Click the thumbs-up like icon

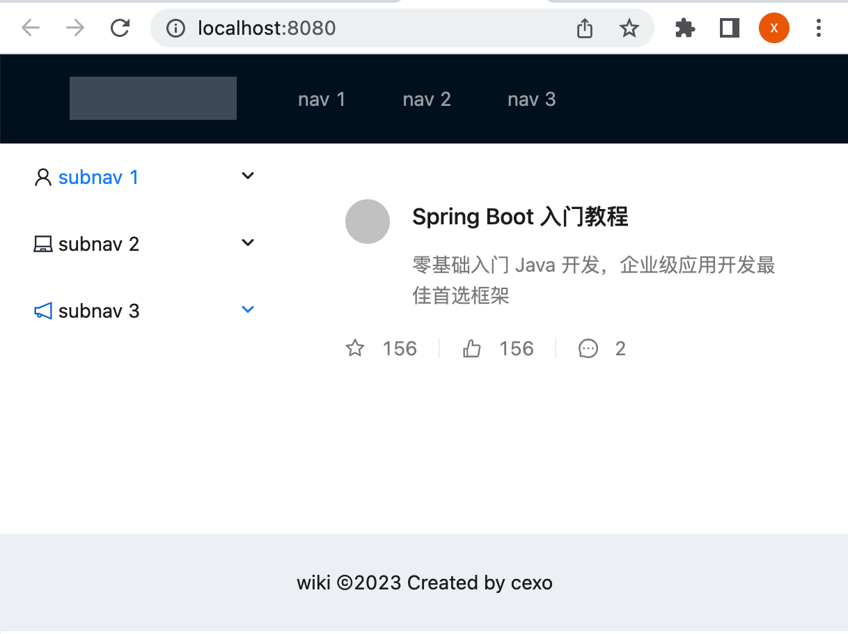(472, 348)
